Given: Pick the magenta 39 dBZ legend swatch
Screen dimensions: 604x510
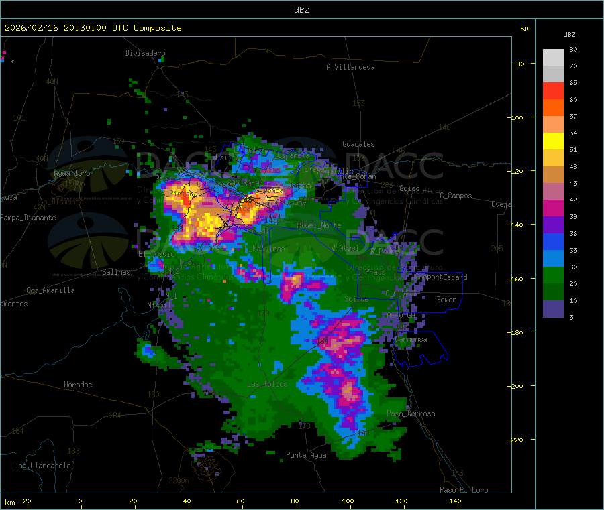Looking at the screenshot, I should (x=553, y=208).
